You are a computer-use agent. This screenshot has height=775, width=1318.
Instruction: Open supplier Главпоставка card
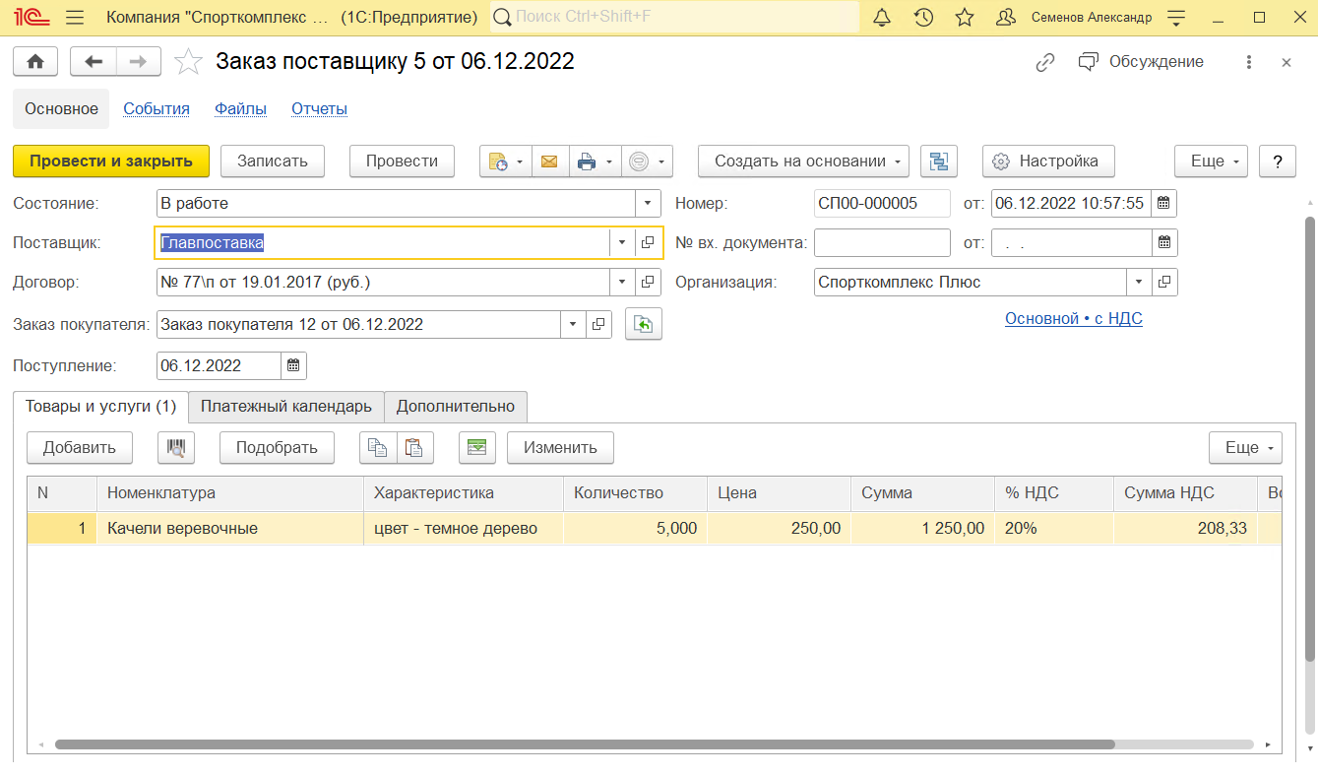(648, 242)
